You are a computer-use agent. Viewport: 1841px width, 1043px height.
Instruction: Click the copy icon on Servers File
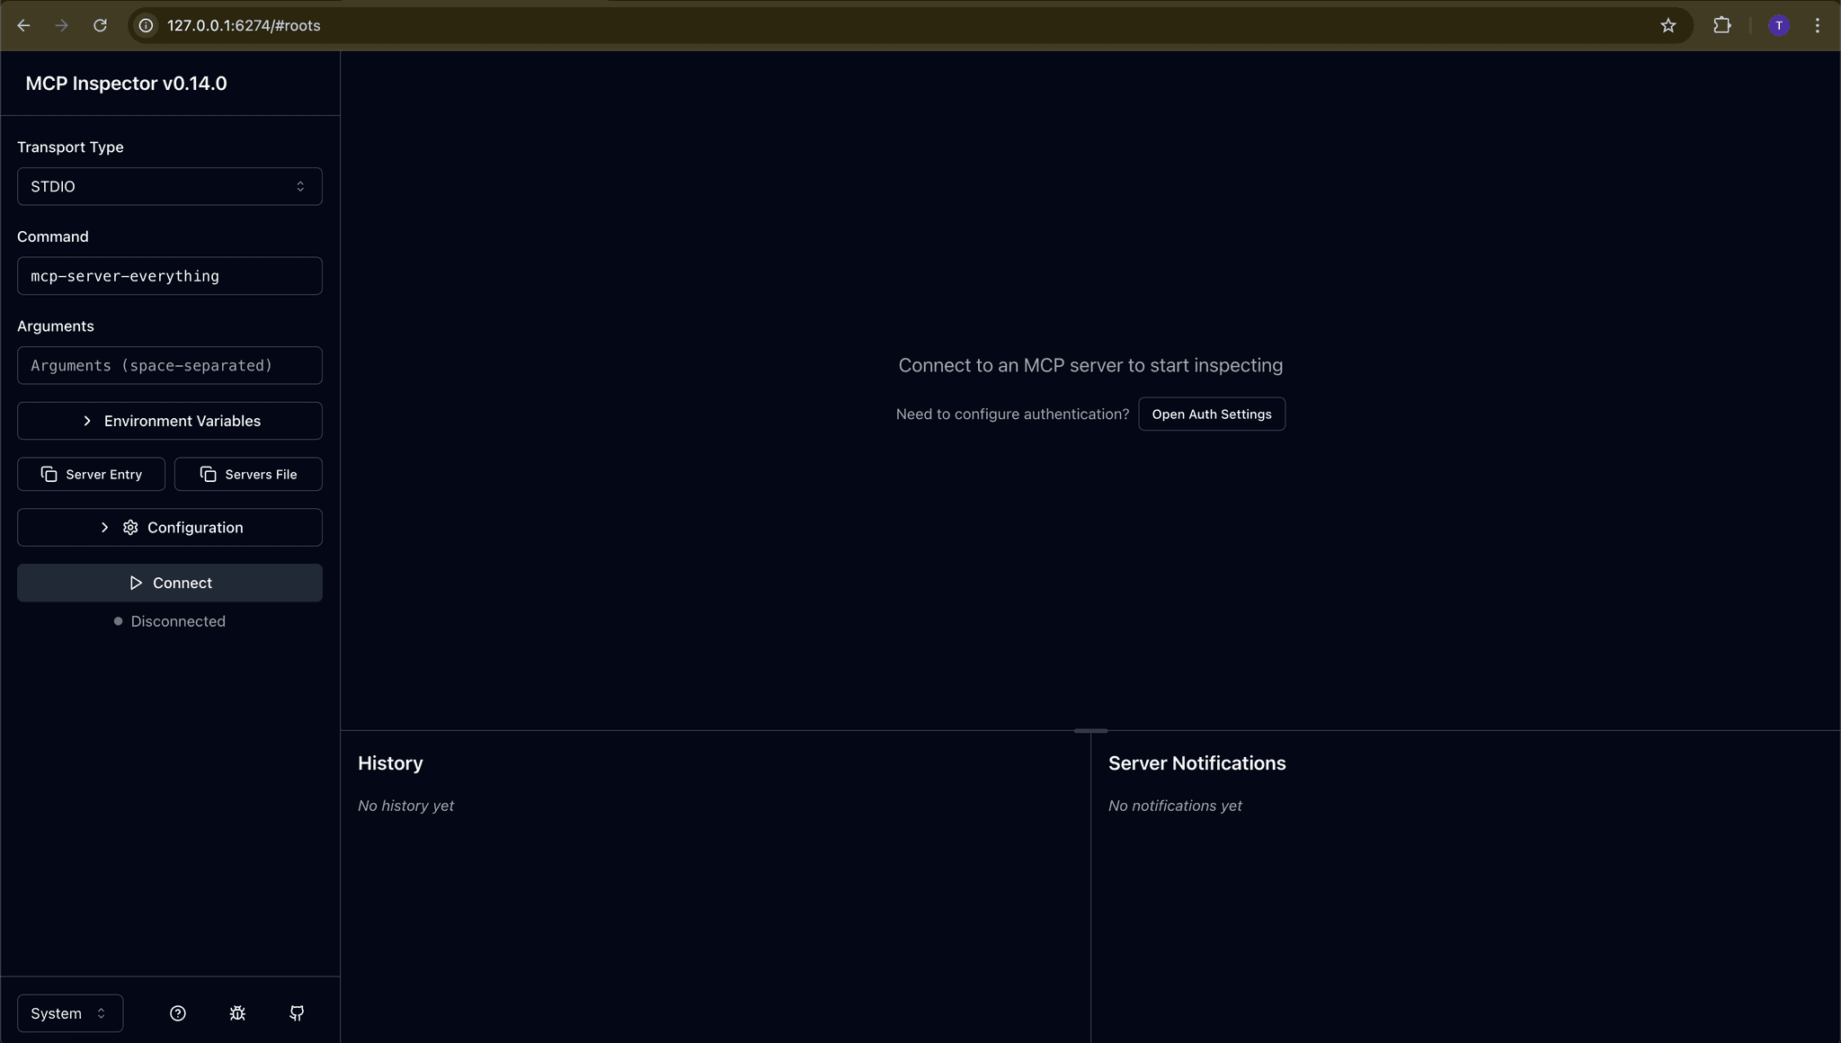tap(208, 474)
